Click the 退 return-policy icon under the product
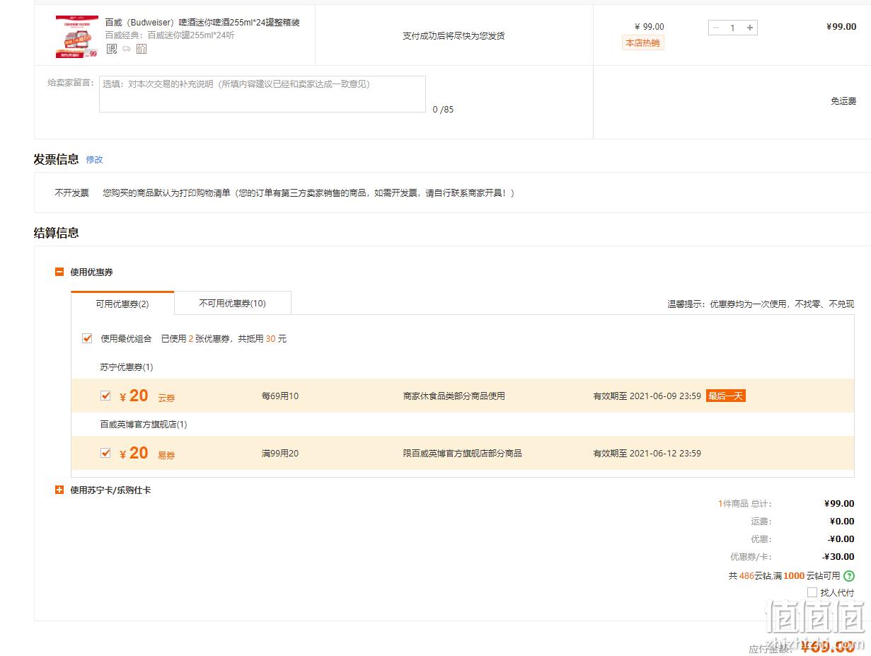 pos(112,49)
